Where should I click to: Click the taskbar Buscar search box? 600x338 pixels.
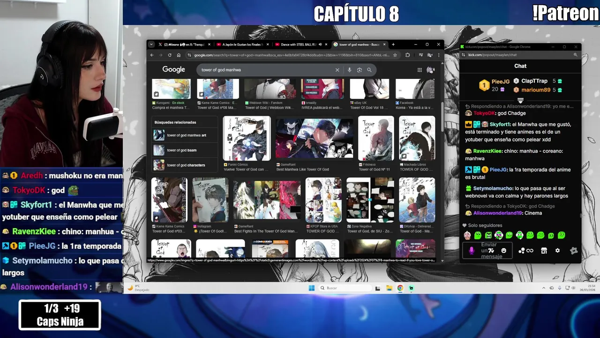click(345, 288)
